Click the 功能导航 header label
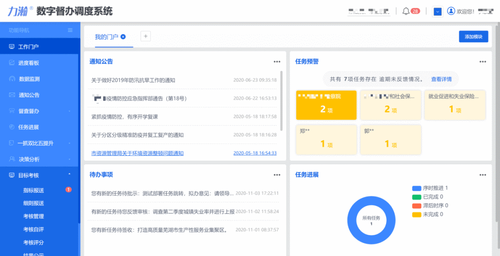 tap(19, 30)
